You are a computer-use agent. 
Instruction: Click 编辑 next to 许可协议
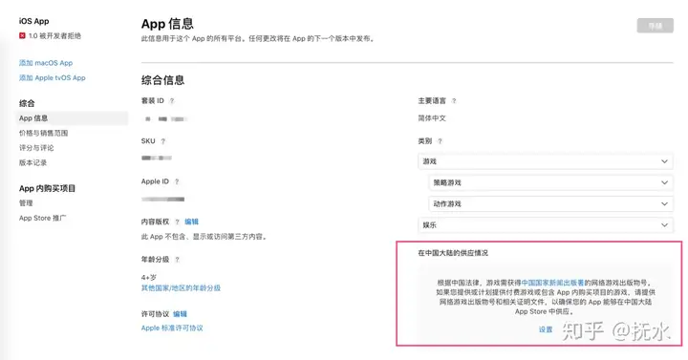180,314
